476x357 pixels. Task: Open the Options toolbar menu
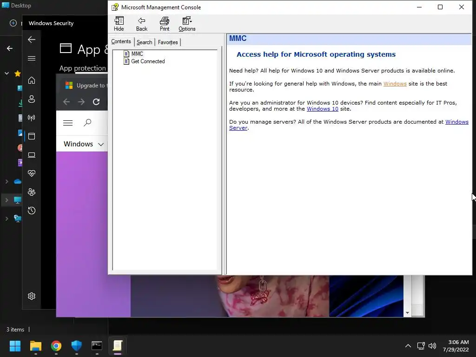tap(187, 24)
